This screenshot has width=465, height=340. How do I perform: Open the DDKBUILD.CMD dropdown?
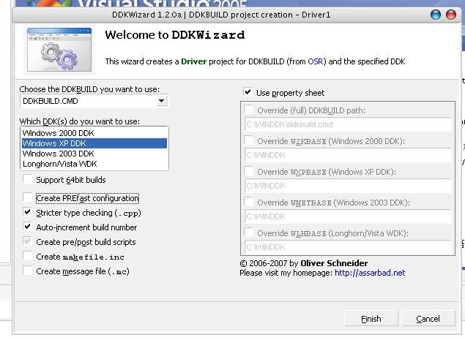[161, 101]
